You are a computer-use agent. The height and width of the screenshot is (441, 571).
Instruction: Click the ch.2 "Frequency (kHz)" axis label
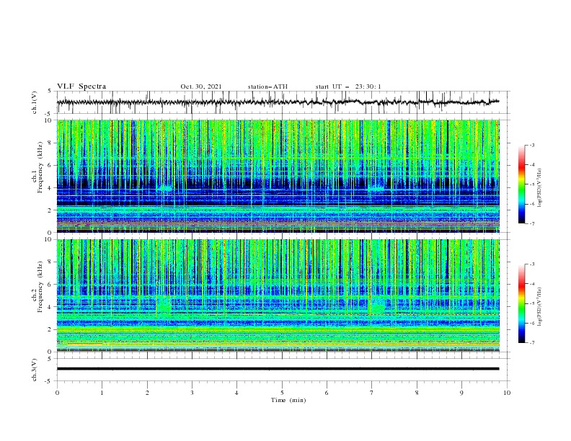40,287
